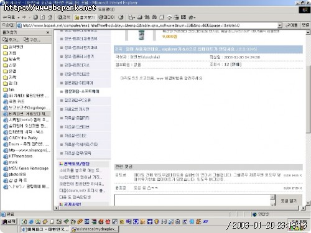This screenshot has height=233, width=311.
Task: Open the History toolbar icon
Action: click(121, 17)
